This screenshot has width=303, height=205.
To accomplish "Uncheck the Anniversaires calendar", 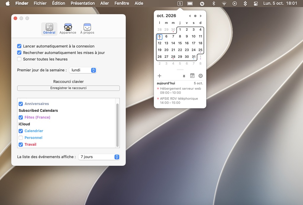I will tap(21, 104).
